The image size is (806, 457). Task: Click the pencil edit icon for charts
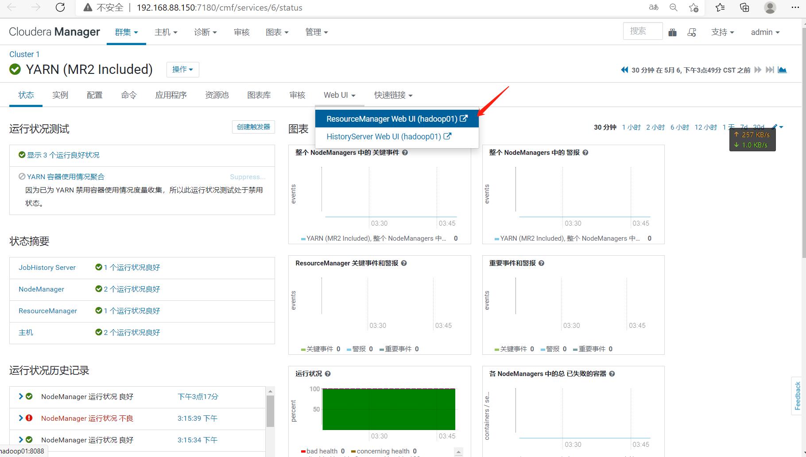pos(775,127)
